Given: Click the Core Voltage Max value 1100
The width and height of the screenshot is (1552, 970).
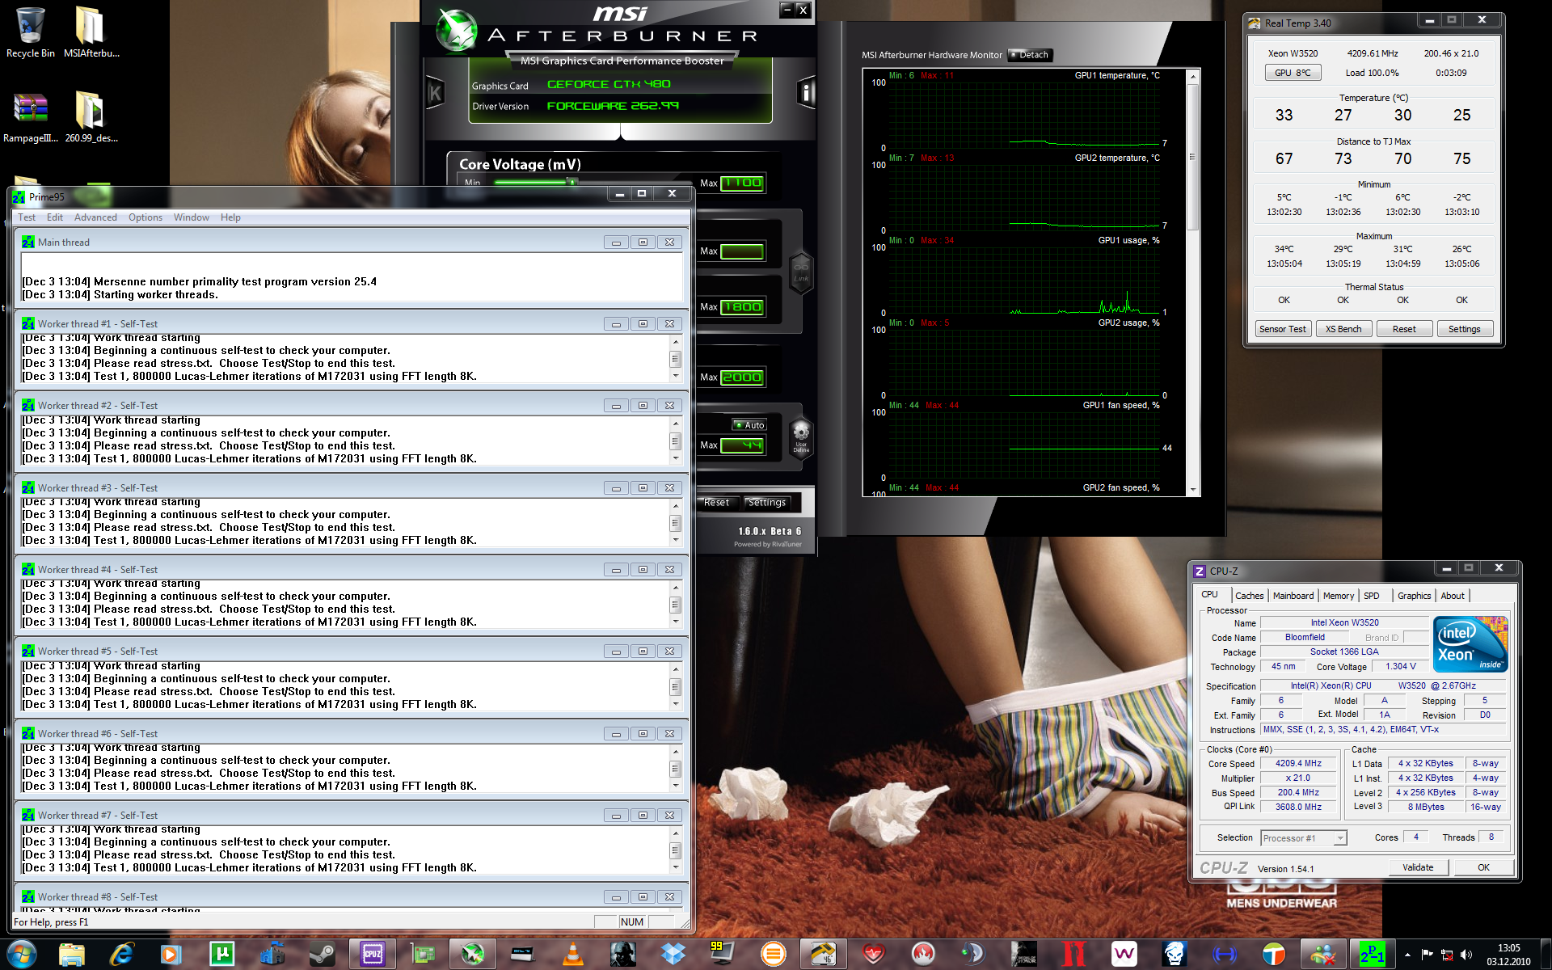Looking at the screenshot, I should click(742, 183).
